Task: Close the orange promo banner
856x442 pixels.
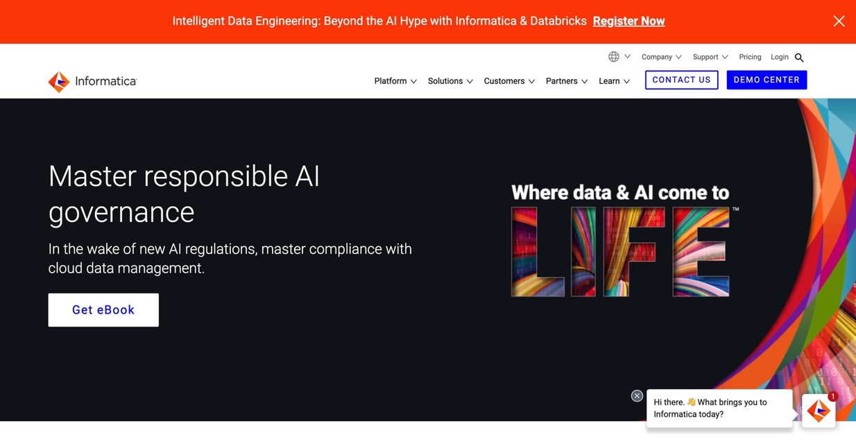Action: pyautogui.click(x=839, y=21)
